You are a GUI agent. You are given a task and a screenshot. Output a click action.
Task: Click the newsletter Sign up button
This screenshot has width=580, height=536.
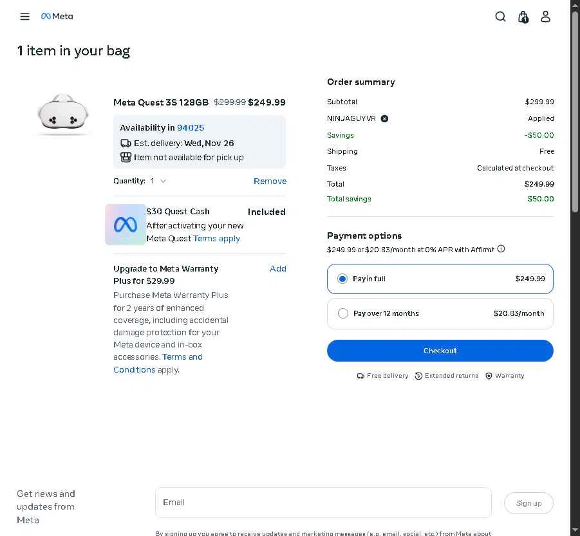(x=529, y=503)
